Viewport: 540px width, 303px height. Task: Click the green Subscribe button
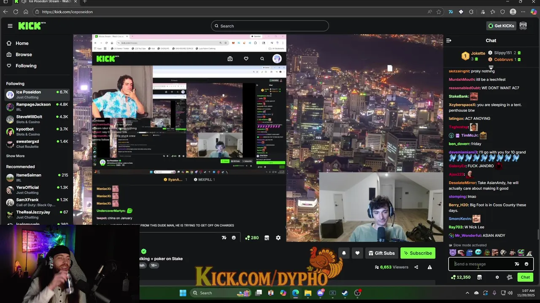point(418,253)
